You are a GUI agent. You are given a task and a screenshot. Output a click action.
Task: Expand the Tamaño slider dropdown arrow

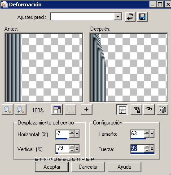152,134
